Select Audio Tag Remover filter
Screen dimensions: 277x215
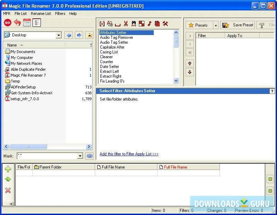coord(117,37)
